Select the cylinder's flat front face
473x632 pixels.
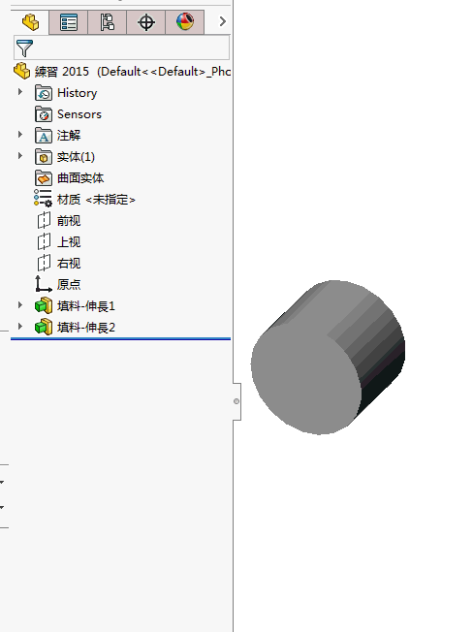tap(305, 381)
